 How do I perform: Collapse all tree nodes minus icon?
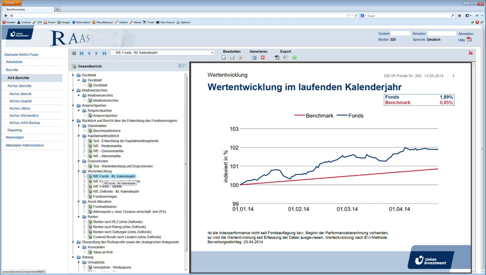tap(185, 66)
